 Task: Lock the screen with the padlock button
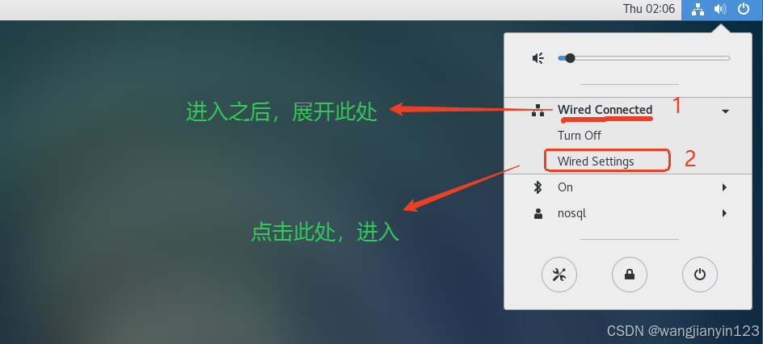point(630,275)
